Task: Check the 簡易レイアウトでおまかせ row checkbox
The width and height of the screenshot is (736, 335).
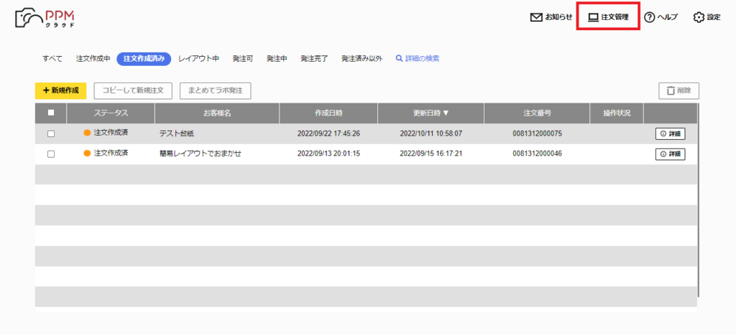Action: 51,154
